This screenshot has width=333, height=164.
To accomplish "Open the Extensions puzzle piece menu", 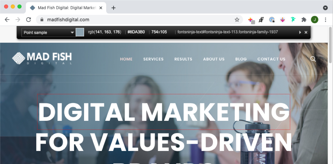I will click(304, 20).
